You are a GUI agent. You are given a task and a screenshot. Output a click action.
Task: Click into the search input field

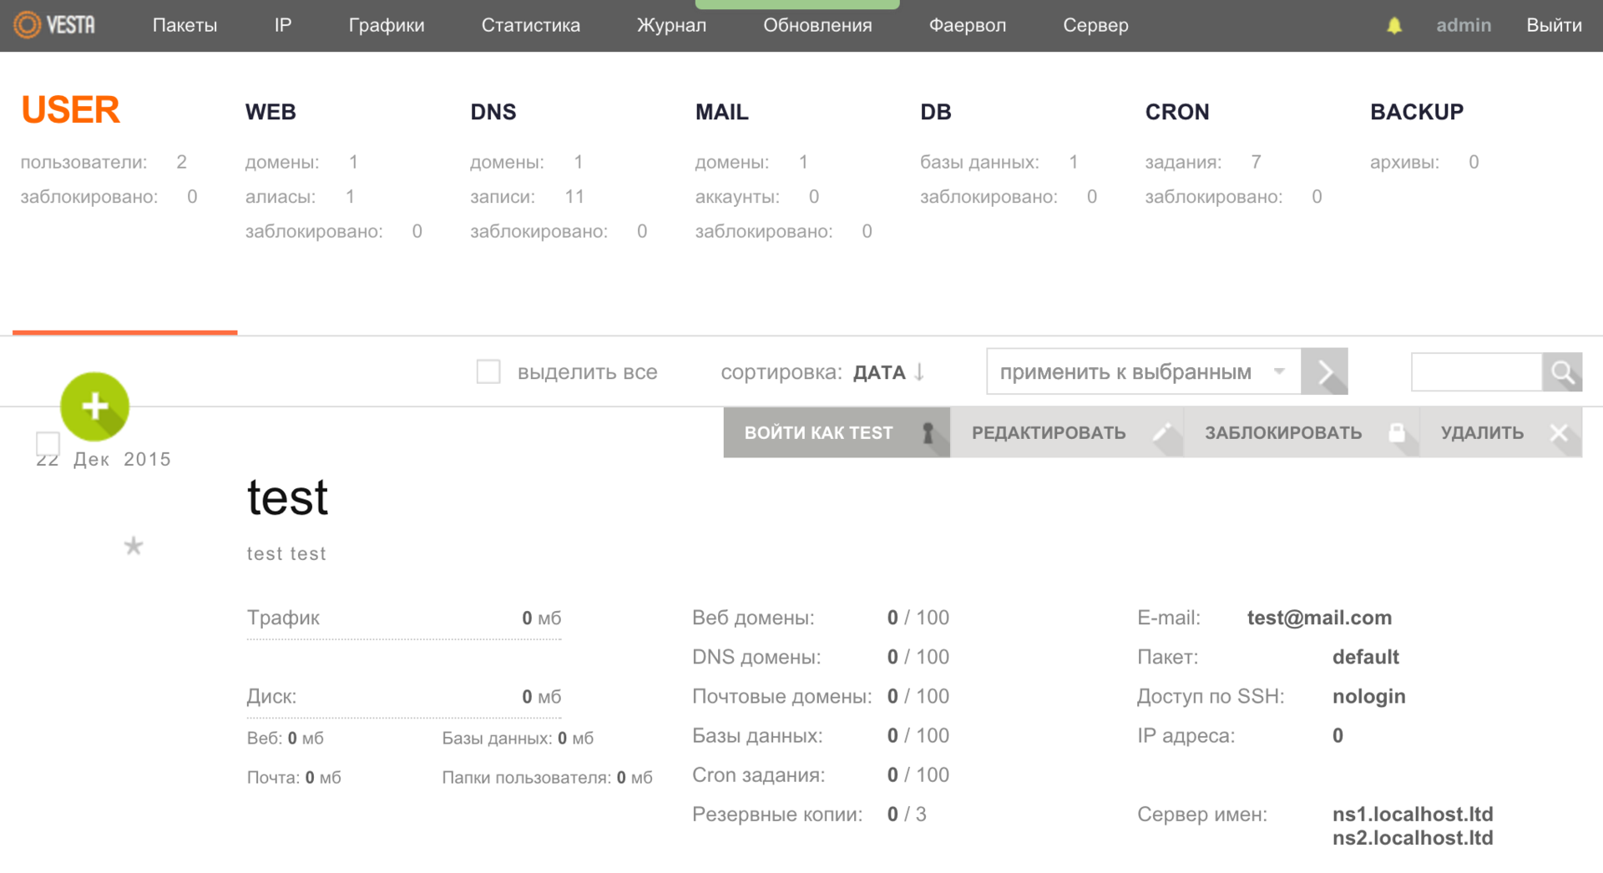1476,372
